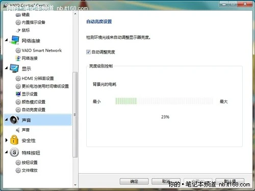255x191 pixels.
Task: Click the gear icon beside 自动亮度设置
Action: coord(18,110)
